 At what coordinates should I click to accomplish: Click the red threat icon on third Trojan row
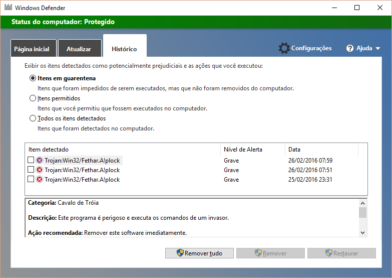click(x=40, y=179)
